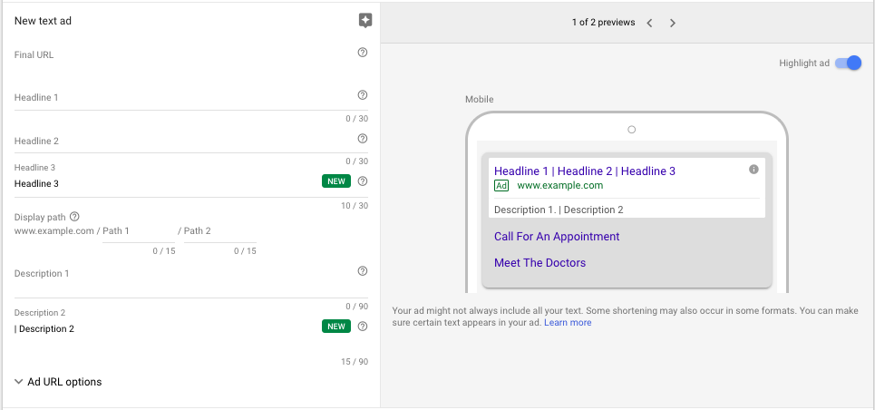Select the Call For An Appointment sitelink

[557, 237]
